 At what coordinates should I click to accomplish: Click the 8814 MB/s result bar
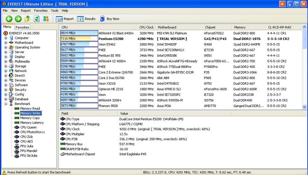click(79, 33)
